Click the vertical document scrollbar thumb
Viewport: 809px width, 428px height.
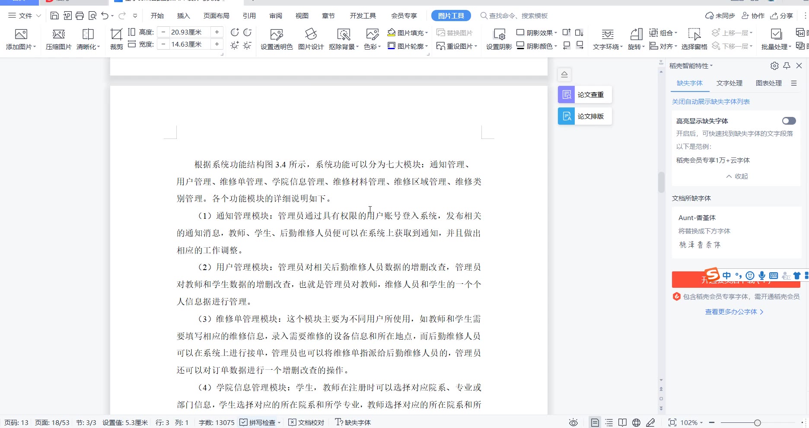coord(661,182)
